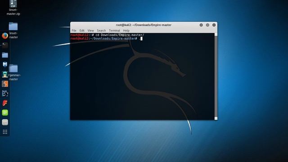This screenshot has width=288, height=162.
Task: Open the Terminal menu item
Action: click(114, 31)
